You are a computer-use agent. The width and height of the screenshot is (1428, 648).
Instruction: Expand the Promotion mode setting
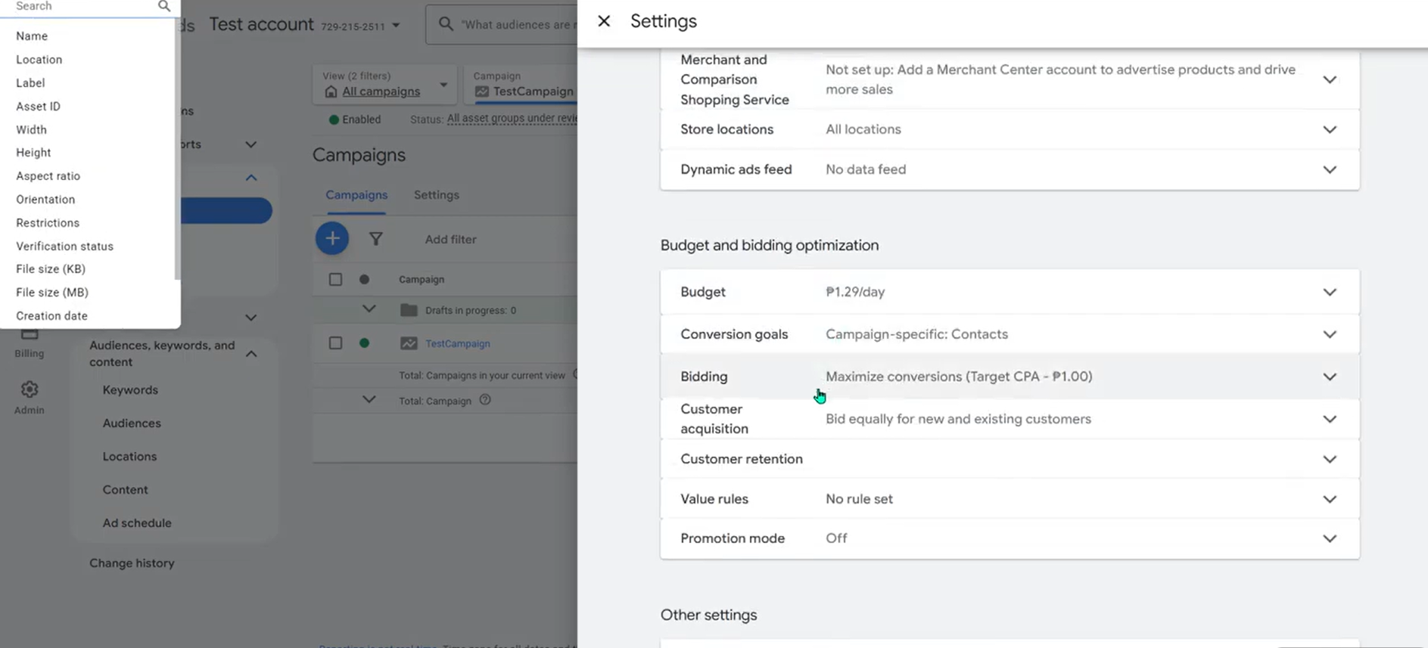click(x=1330, y=538)
